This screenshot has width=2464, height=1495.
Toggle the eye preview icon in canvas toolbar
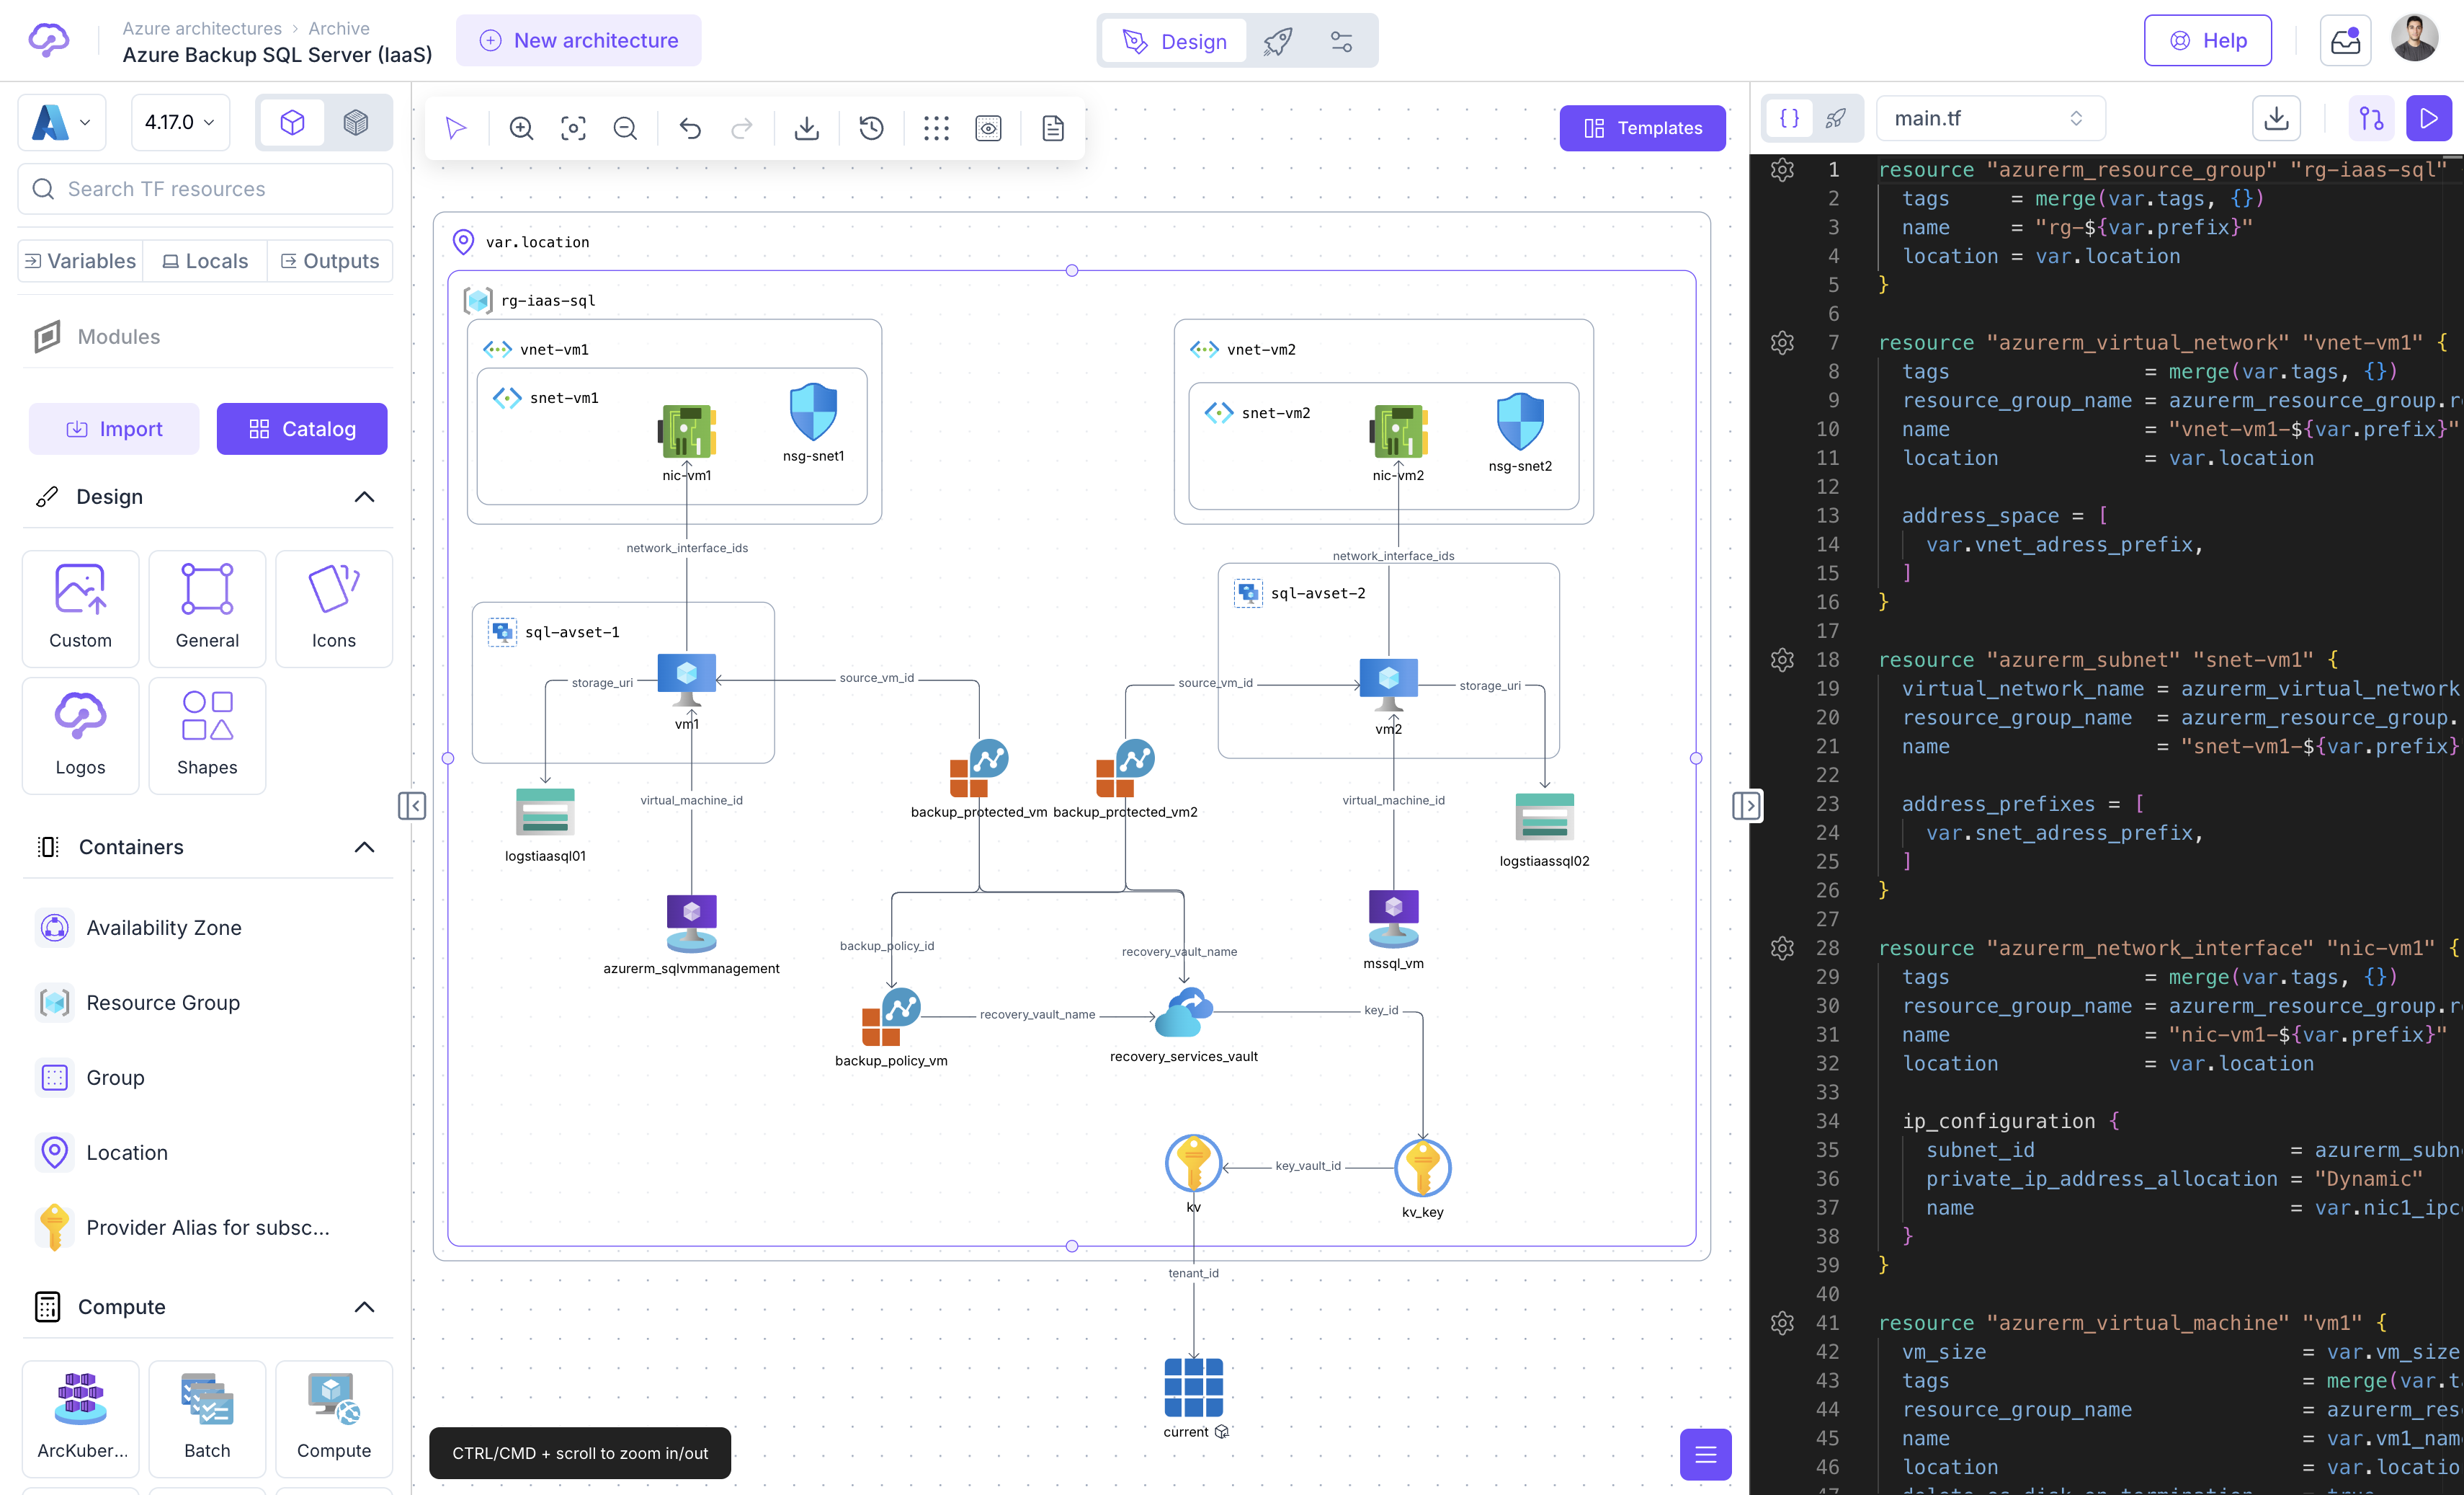(x=988, y=128)
